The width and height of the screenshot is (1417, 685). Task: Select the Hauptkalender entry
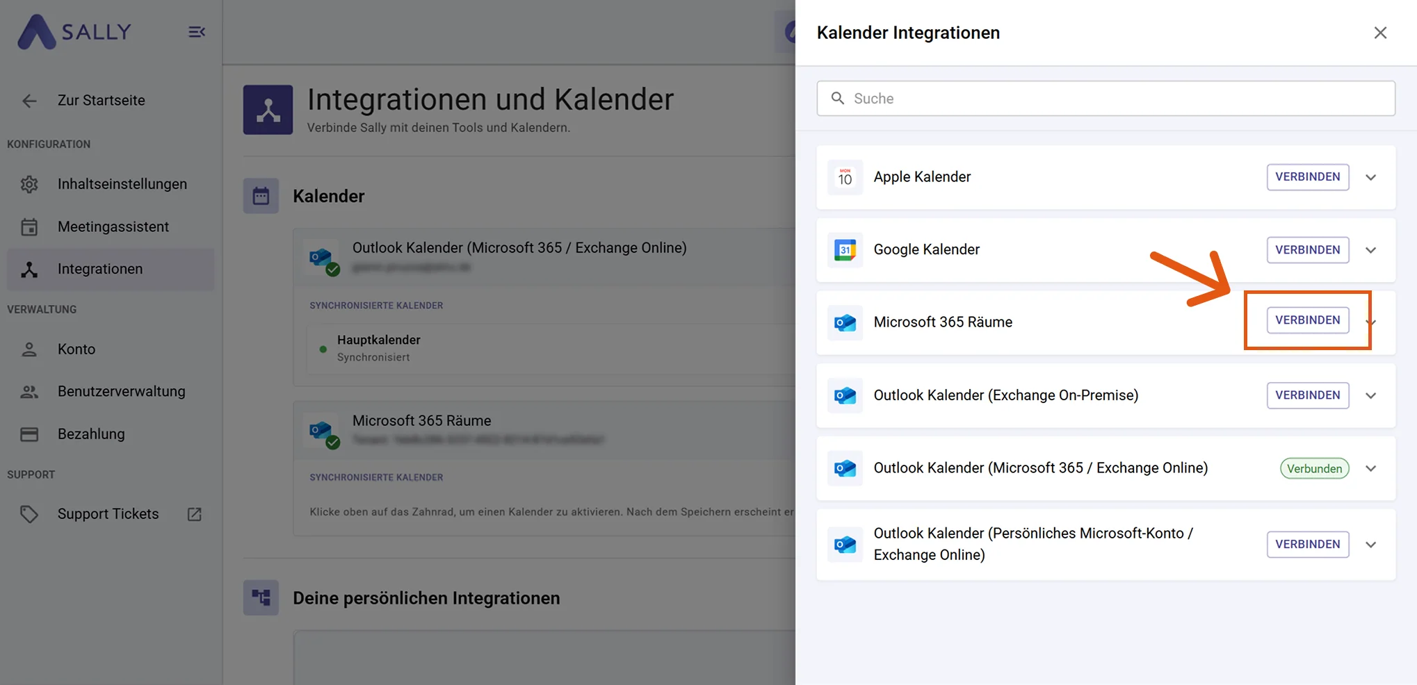(x=549, y=348)
